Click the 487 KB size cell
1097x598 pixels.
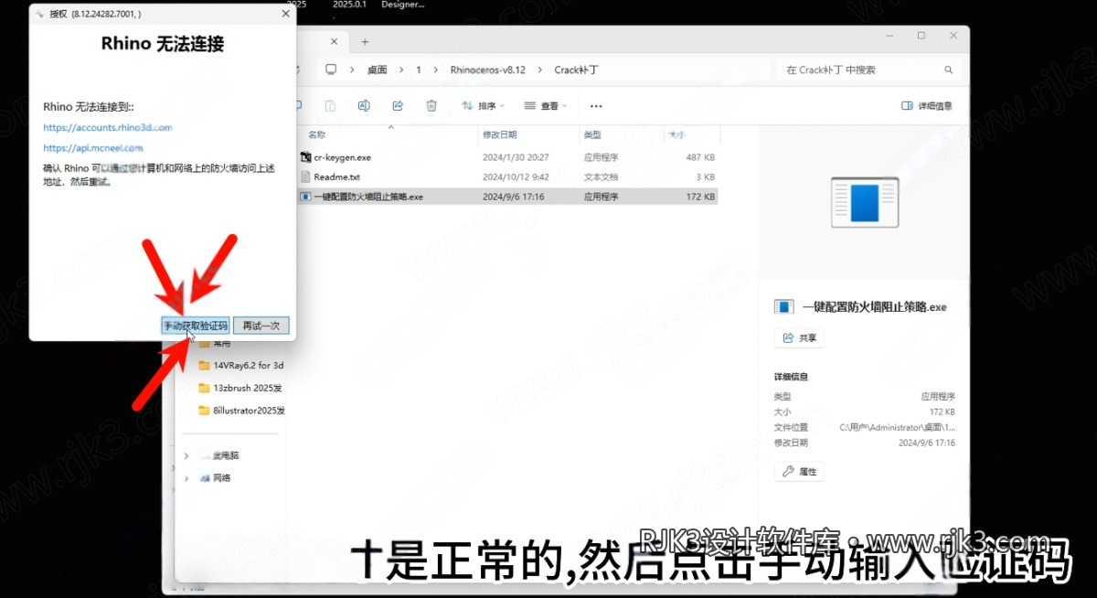700,157
